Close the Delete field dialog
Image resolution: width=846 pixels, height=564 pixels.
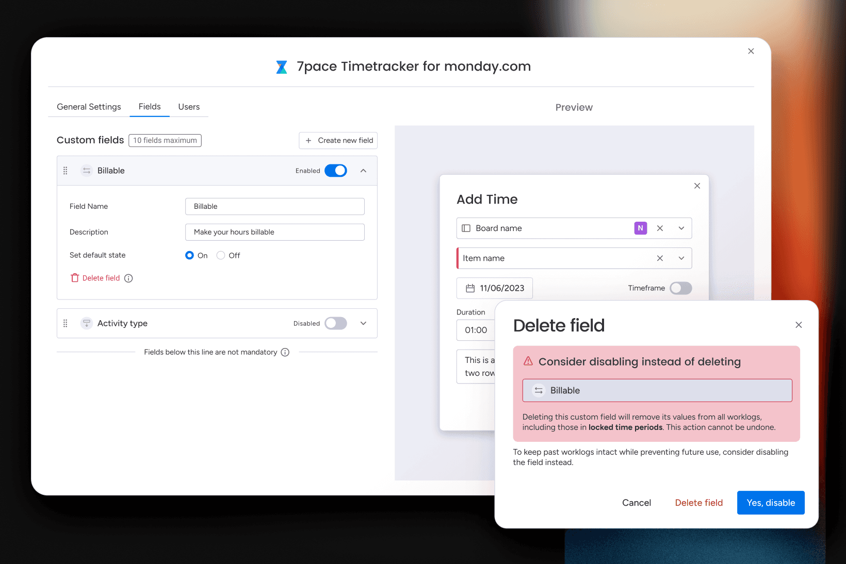799,325
